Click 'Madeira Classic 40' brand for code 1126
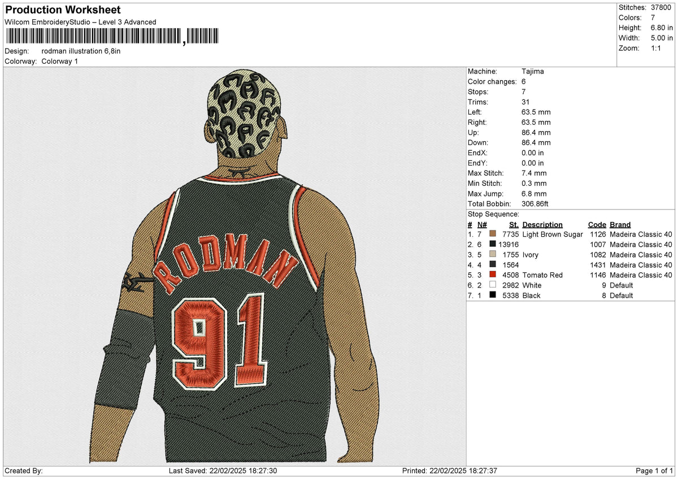This screenshot has width=678, height=479. (641, 234)
